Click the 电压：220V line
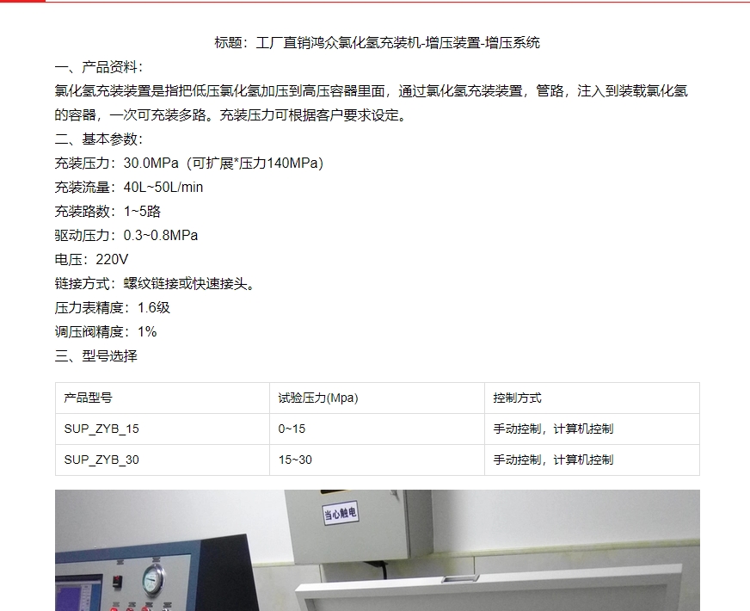The image size is (750, 611). pyautogui.click(x=91, y=259)
